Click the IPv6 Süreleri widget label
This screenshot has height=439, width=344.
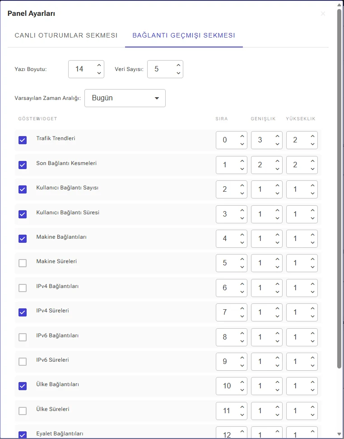(x=52, y=360)
